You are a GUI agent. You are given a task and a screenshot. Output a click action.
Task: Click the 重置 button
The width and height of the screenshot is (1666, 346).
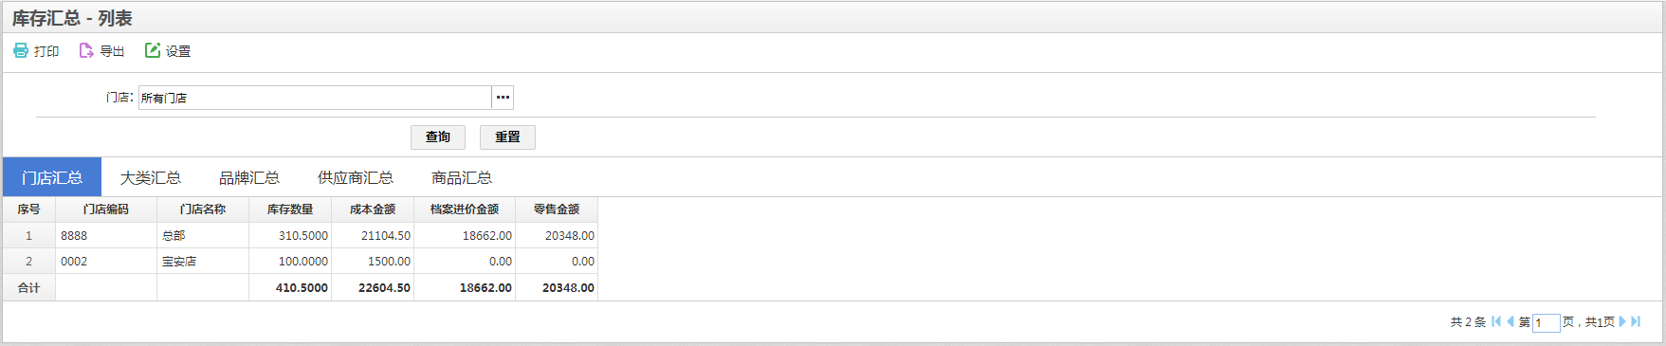pyautogui.click(x=507, y=137)
